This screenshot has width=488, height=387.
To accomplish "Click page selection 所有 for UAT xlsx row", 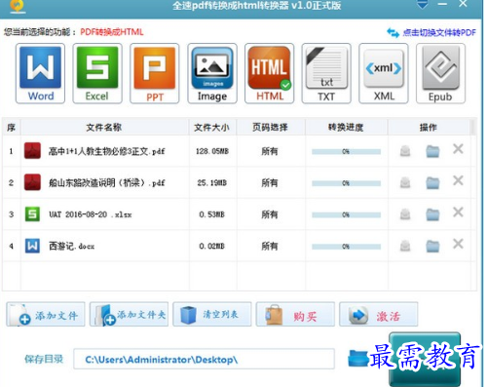I will tap(270, 214).
